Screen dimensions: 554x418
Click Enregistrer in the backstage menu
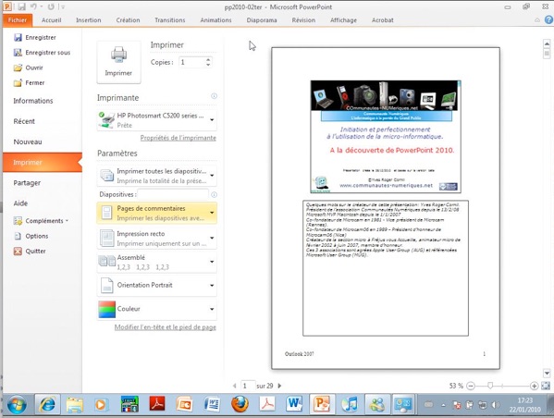(34, 38)
